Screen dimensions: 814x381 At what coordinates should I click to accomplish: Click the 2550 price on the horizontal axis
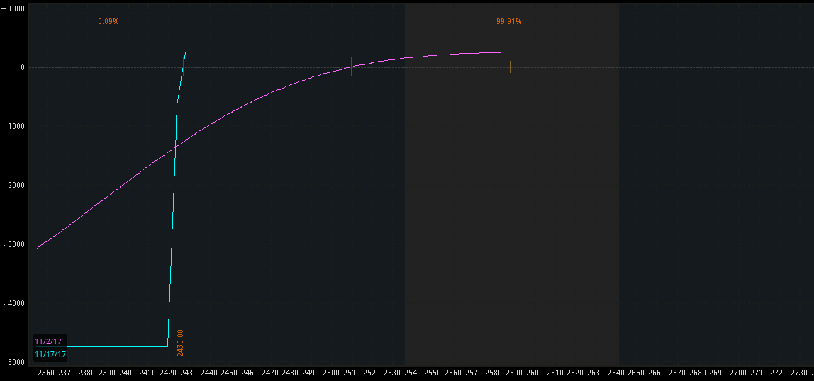click(433, 373)
